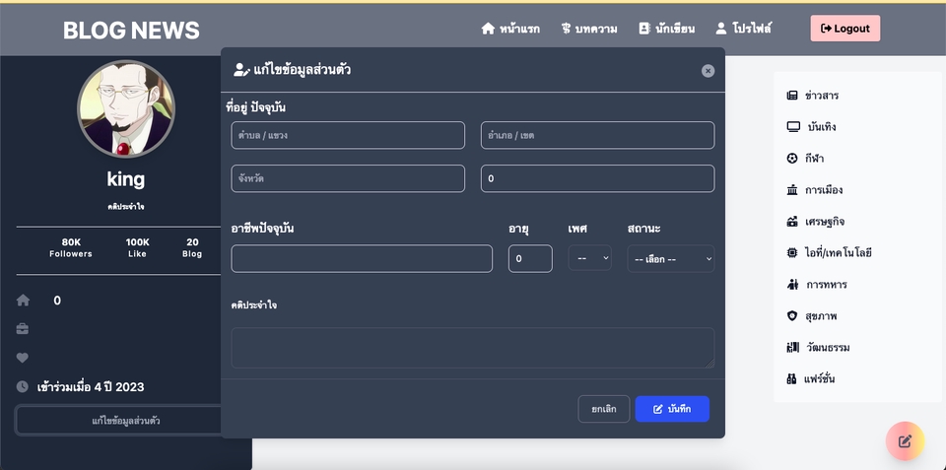Click the landmark icon beside การเมือง
946x470 pixels.
(792, 190)
